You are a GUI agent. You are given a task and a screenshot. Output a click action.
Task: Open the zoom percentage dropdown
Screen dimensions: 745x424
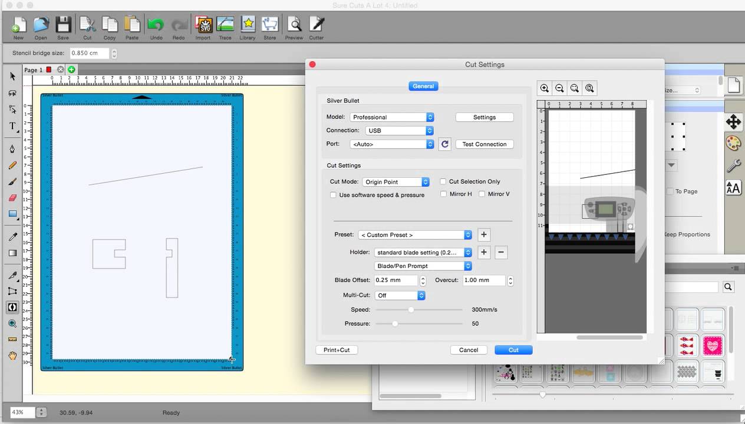pos(41,412)
